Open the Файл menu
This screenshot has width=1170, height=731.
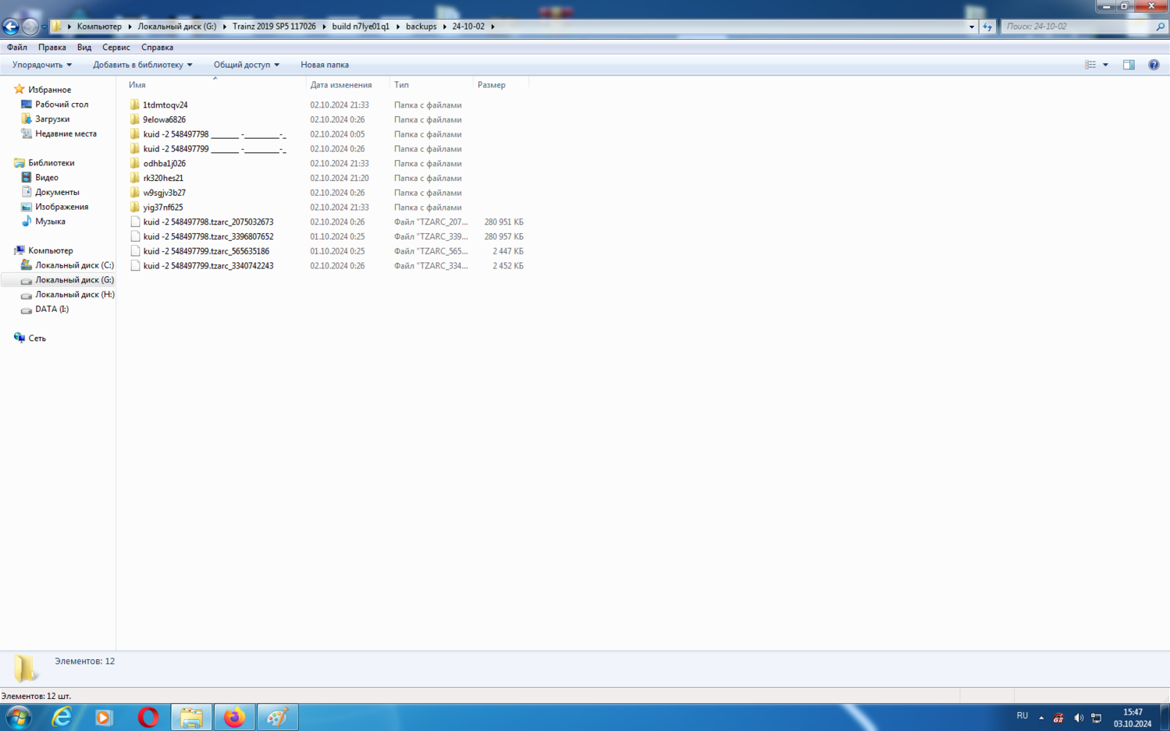17,48
